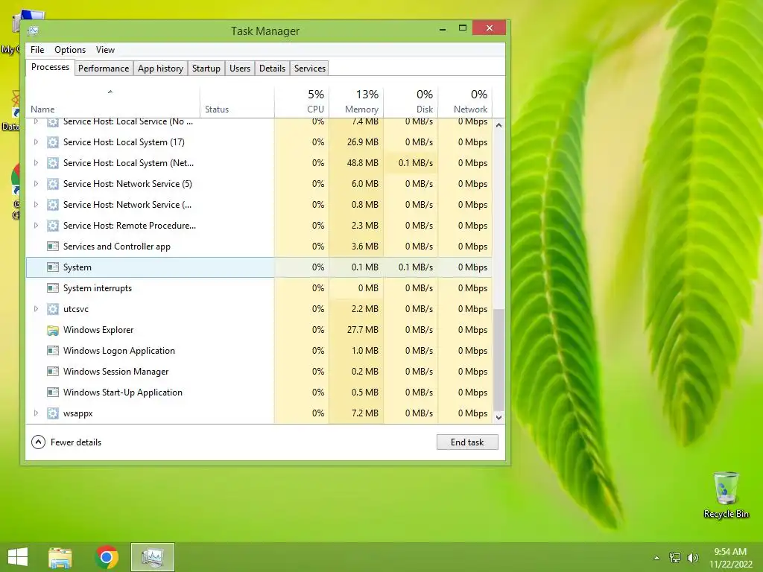Switch to the Services tab
This screenshot has width=763, height=572.
click(309, 69)
